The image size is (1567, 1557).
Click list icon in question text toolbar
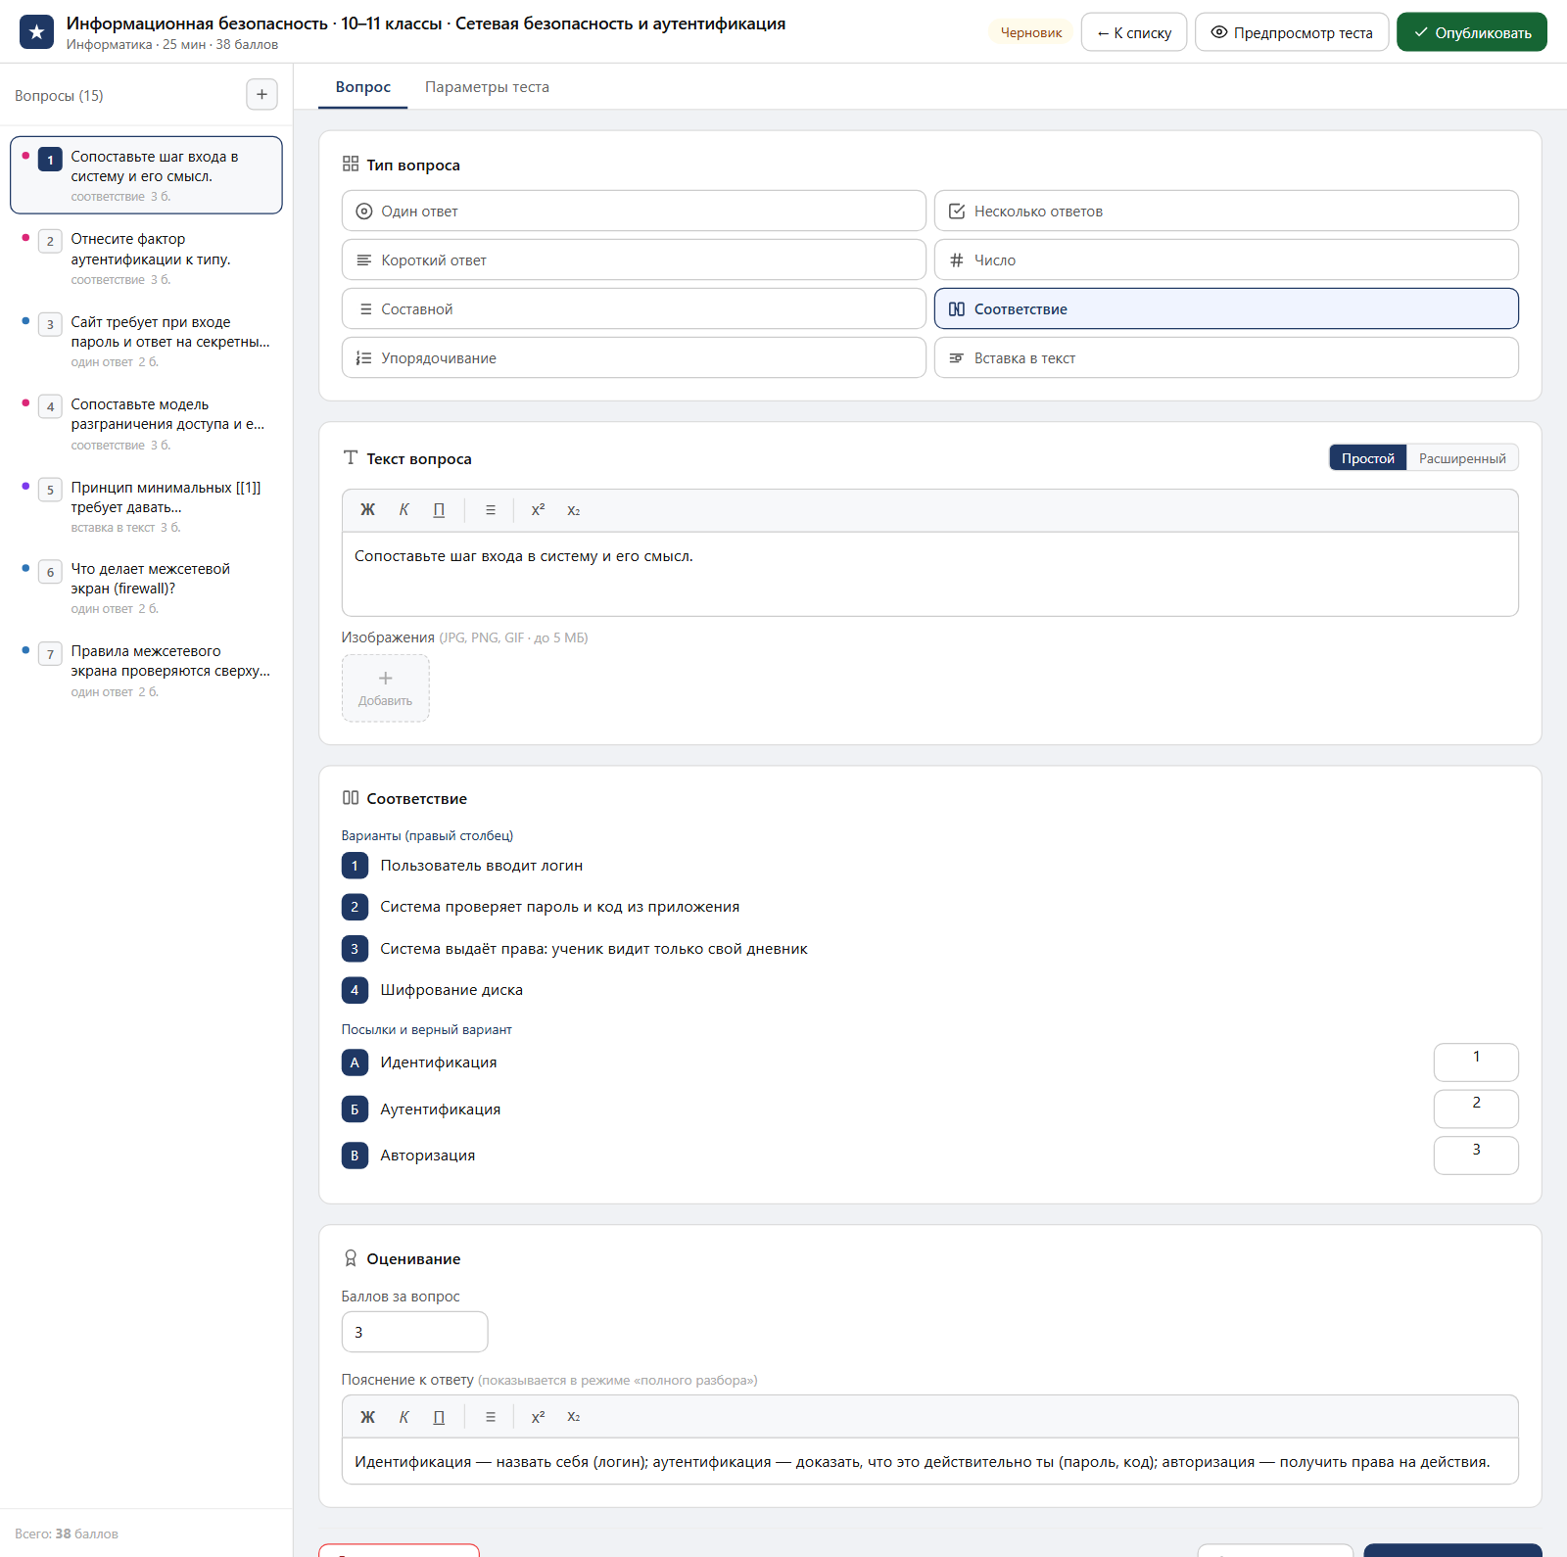pyautogui.click(x=491, y=510)
